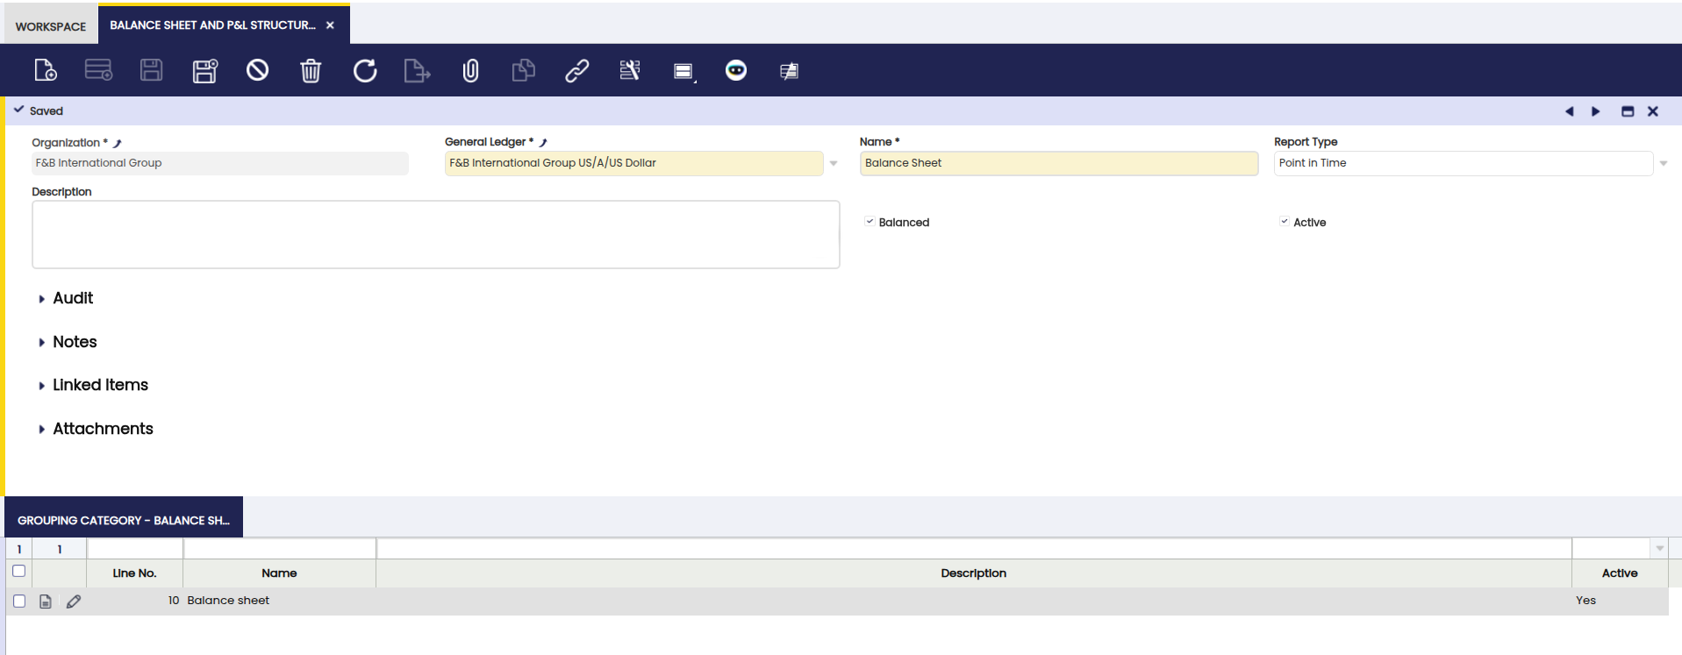This screenshot has height=655, width=1682.
Task: Switch to the Workspace tab
Action: 51,26
